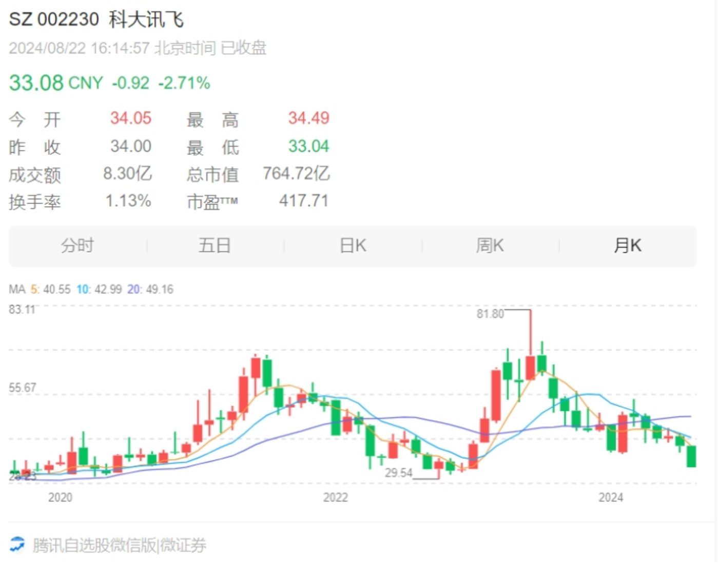Click the MA 5 indicator value 40.55
Screen dimensions: 718x563
coord(56,290)
